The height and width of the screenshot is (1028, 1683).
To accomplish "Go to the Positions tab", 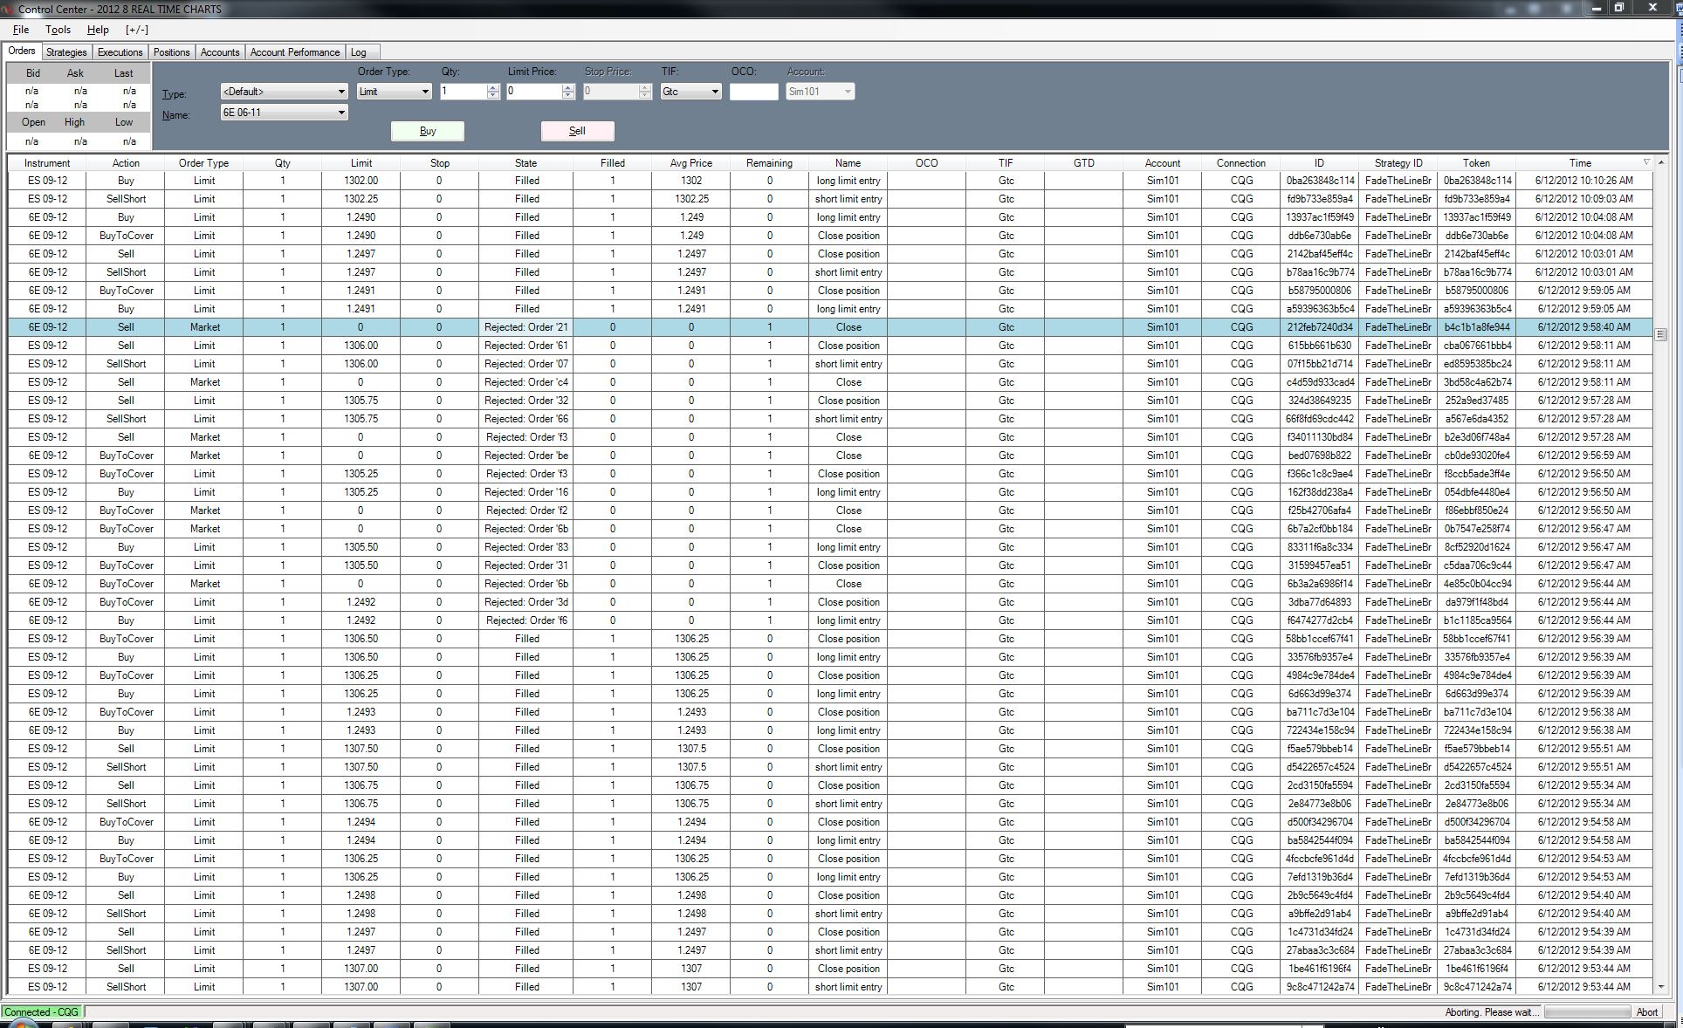I will coord(171,52).
